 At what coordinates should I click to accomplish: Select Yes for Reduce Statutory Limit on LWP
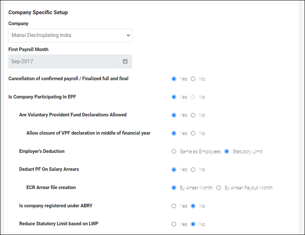click(174, 224)
